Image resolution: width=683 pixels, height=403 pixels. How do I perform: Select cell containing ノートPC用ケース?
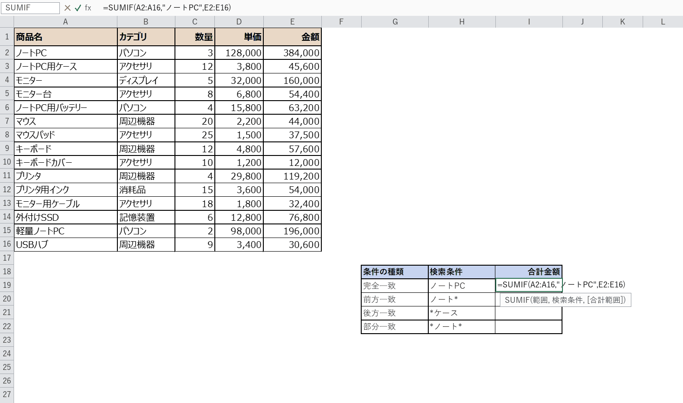pyautogui.click(x=66, y=67)
